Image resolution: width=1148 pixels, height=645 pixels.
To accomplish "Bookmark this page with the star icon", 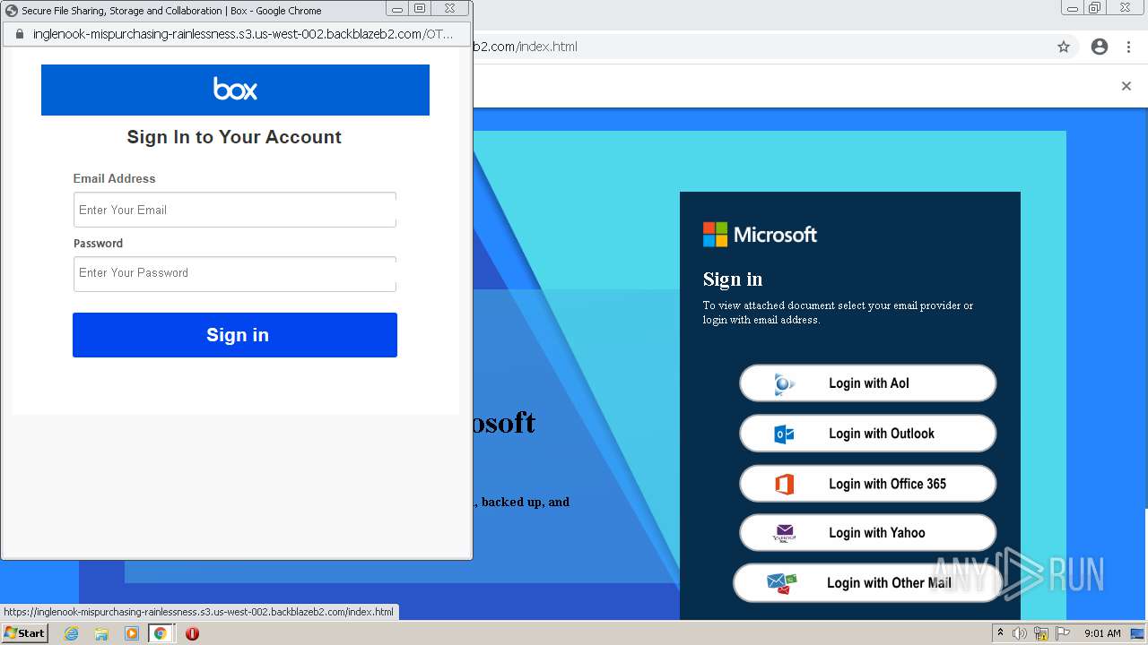I will coord(1064,47).
